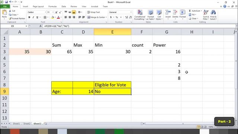Click the Insert Function fx icon

(x=41, y=26)
